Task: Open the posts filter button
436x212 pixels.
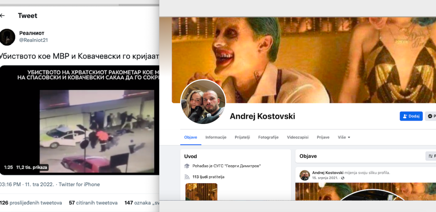Action: (x=431, y=156)
